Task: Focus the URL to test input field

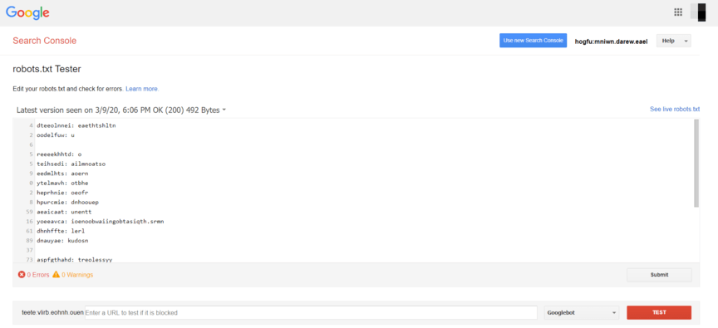Action: pos(311,312)
